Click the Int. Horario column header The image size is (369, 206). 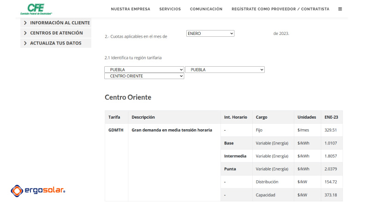(236, 117)
